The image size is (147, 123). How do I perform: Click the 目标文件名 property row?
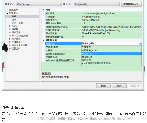pyautogui.click(x=93, y=20)
